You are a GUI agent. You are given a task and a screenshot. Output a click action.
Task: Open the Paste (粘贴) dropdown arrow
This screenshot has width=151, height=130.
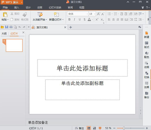point(8,20)
